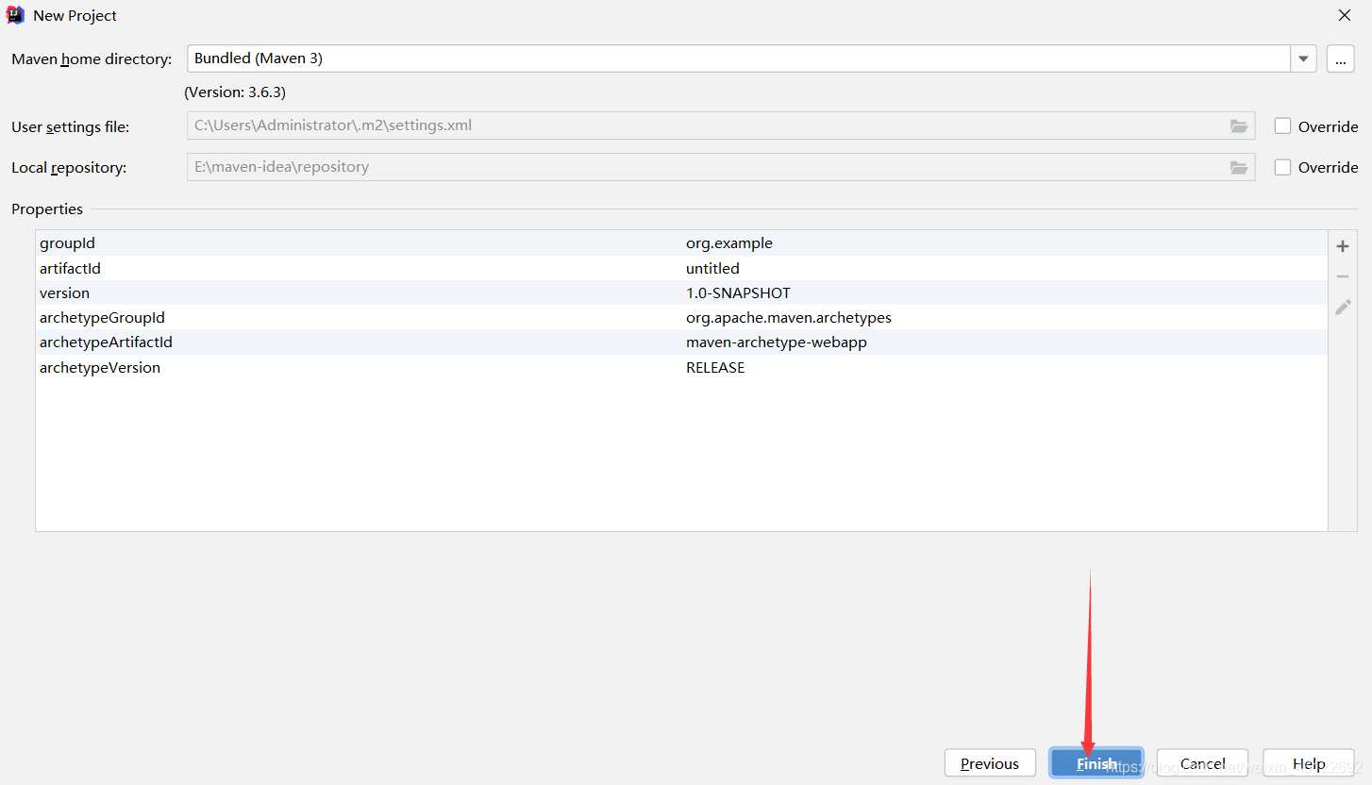Remove property with the minus icon

pyautogui.click(x=1343, y=276)
